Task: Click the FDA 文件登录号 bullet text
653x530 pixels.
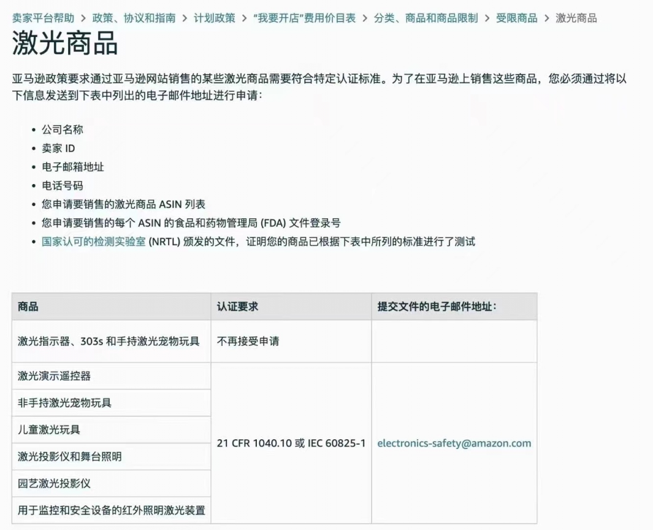Action: (x=191, y=223)
